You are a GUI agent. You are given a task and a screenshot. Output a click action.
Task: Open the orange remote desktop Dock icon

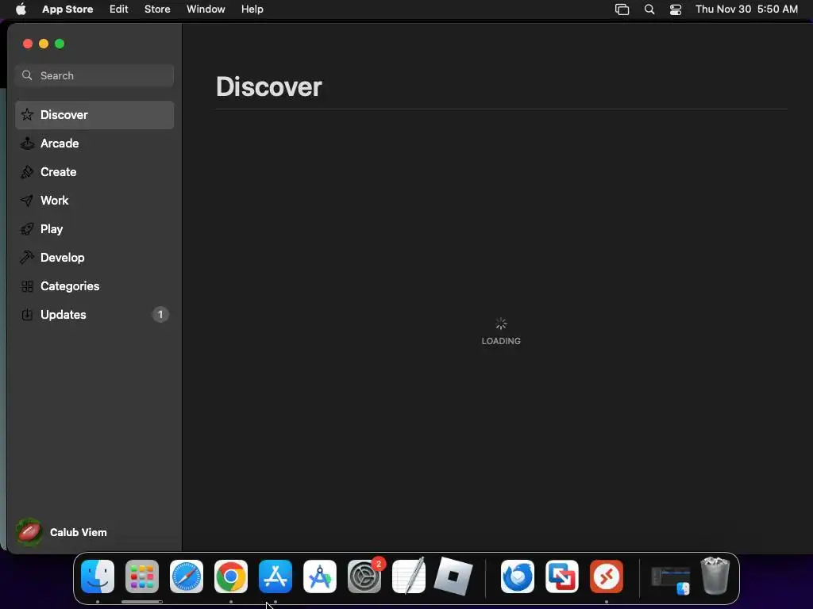pos(607,576)
